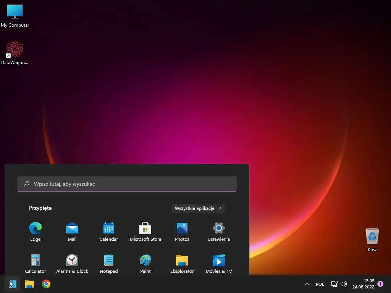Select the DataWagon desktop shortcut
The image size is (391, 293).
(15, 53)
